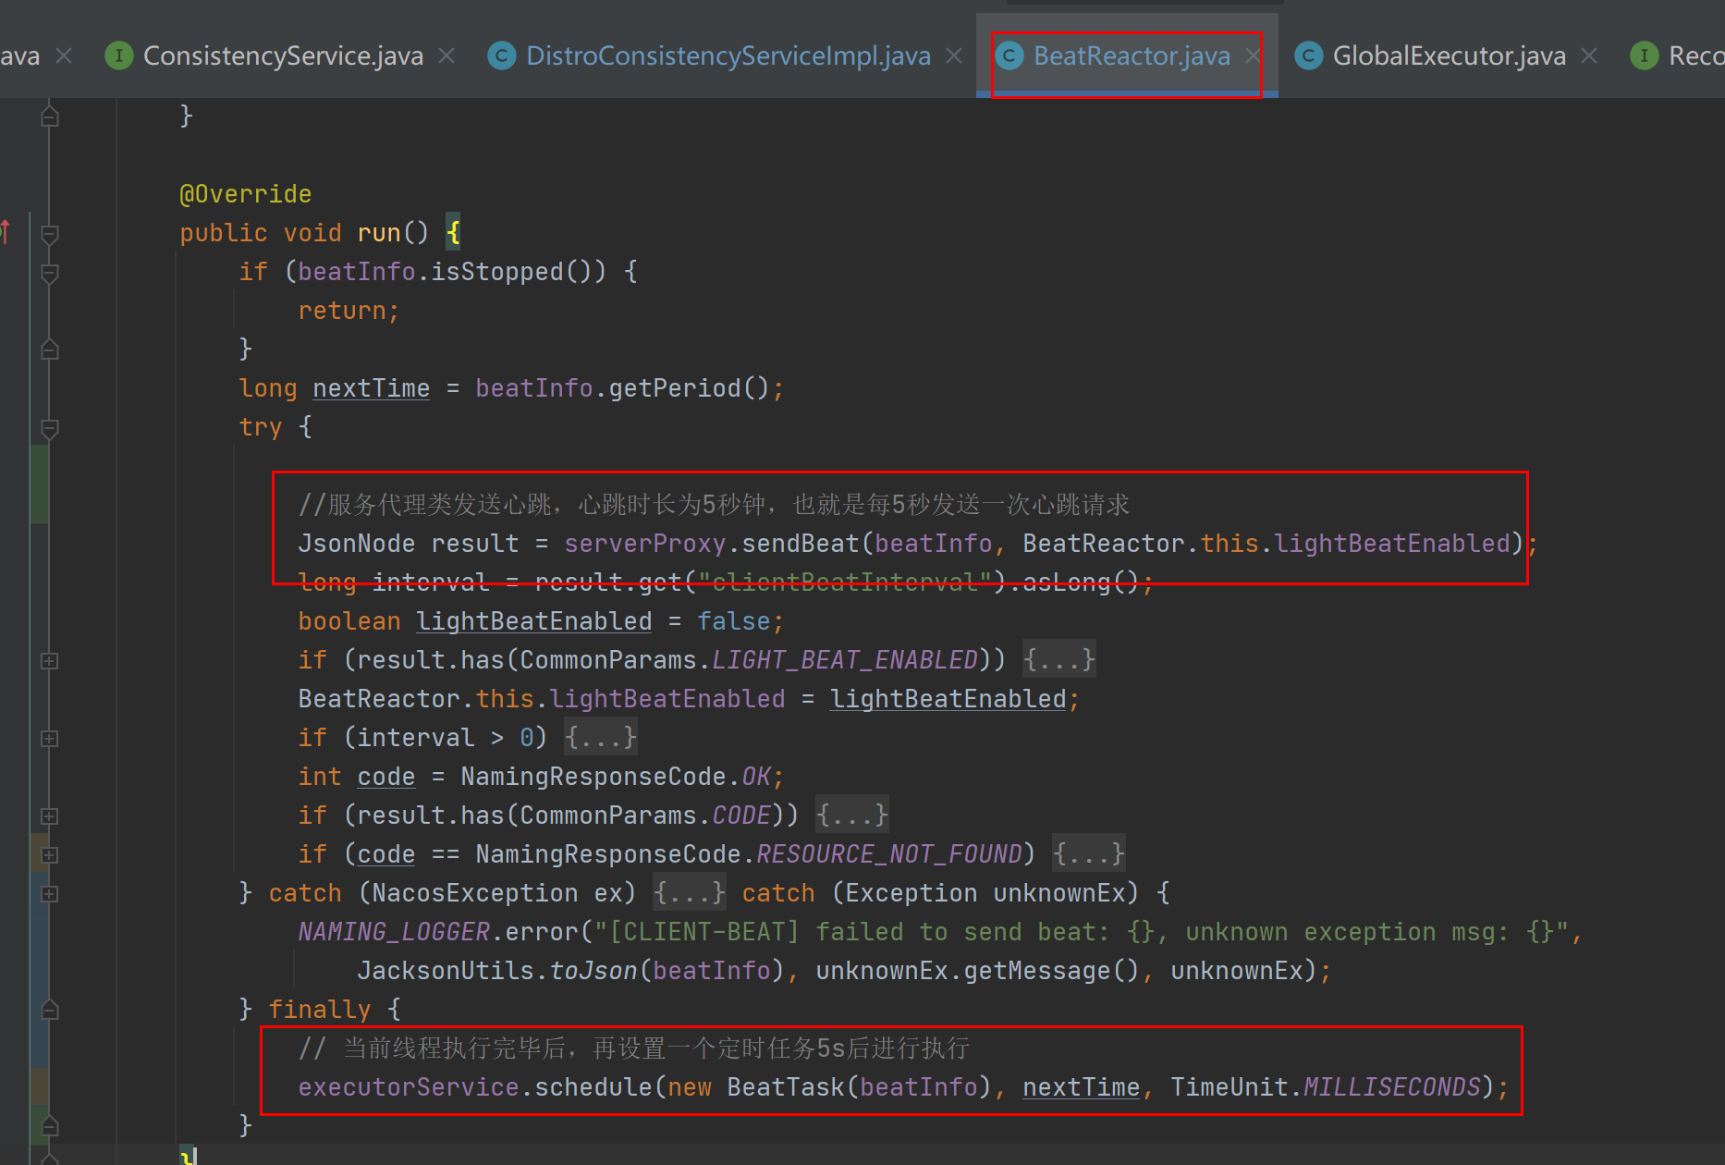Expand collapsed {...} after RESOURCE_NOT_FOUND condition
Screen dimensions: 1725x1165
click(x=1089, y=854)
